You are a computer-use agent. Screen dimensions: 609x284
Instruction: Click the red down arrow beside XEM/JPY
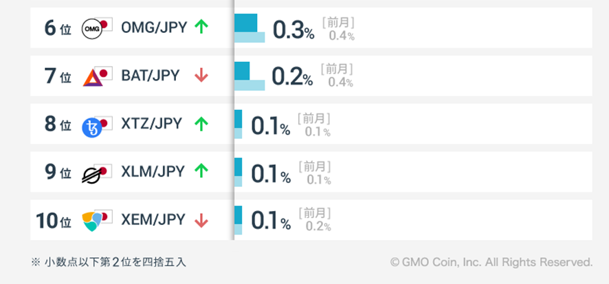point(201,220)
